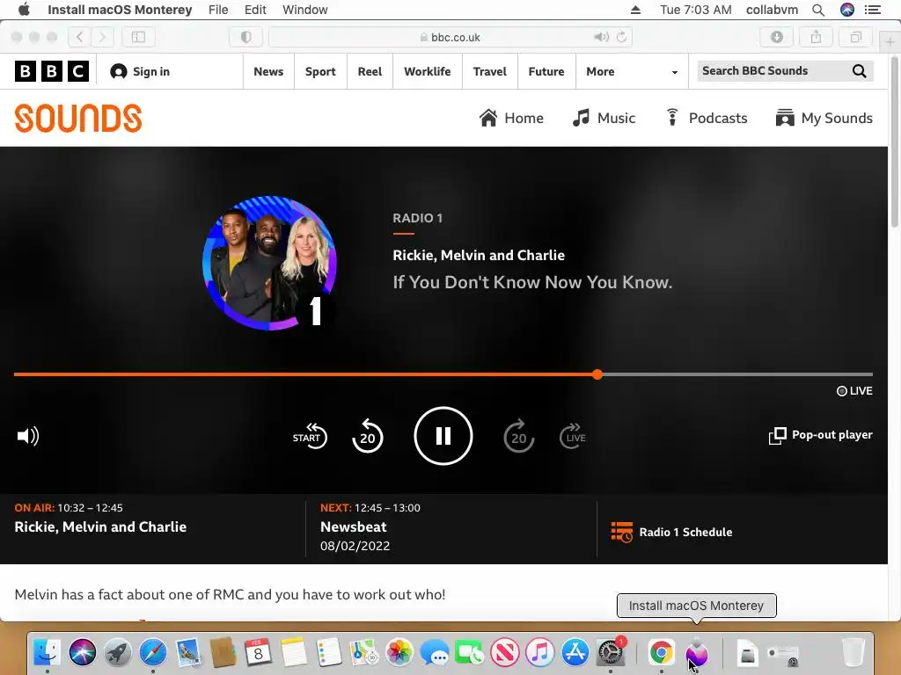Click the Safari privacy shield icon
The width and height of the screenshot is (901, 675).
(x=246, y=37)
